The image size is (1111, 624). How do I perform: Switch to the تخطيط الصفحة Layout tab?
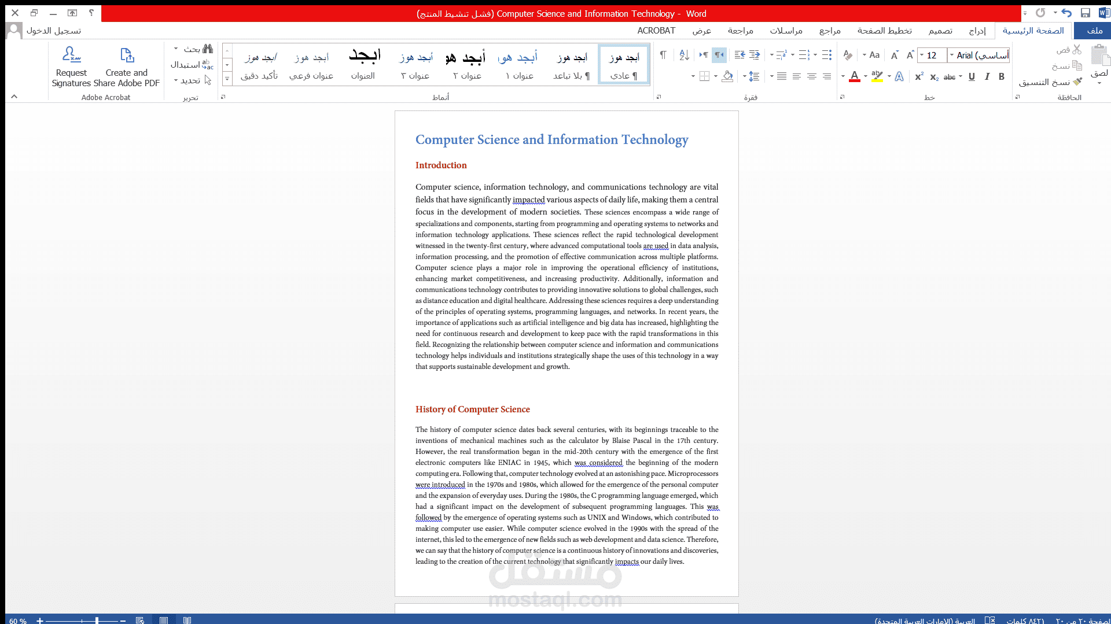(884, 31)
